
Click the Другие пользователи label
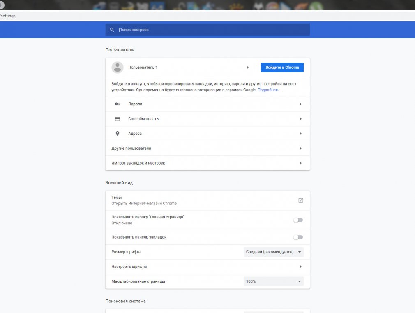point(131,148)
